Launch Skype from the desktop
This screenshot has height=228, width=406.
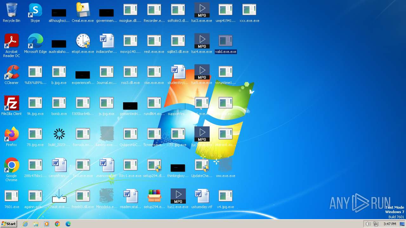pos(35,10)
